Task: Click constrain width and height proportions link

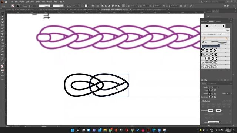Action: [164, 6]
